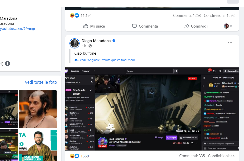Click the Envie uma mensagem chat field
The image size is (244, 161).
point(221,148)
